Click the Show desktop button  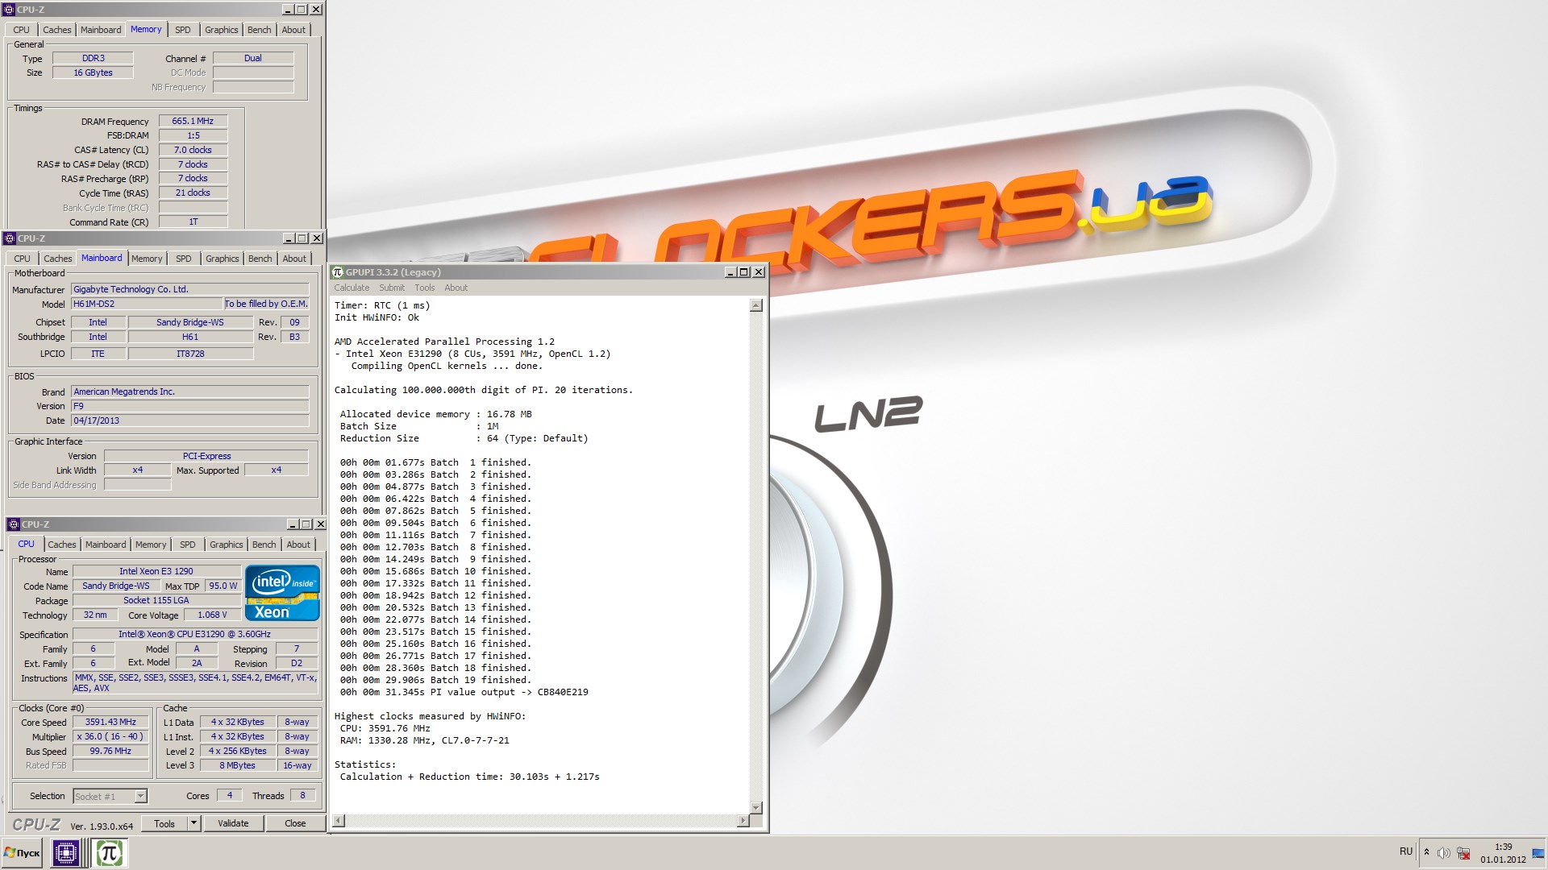[x=1538, y=853]
